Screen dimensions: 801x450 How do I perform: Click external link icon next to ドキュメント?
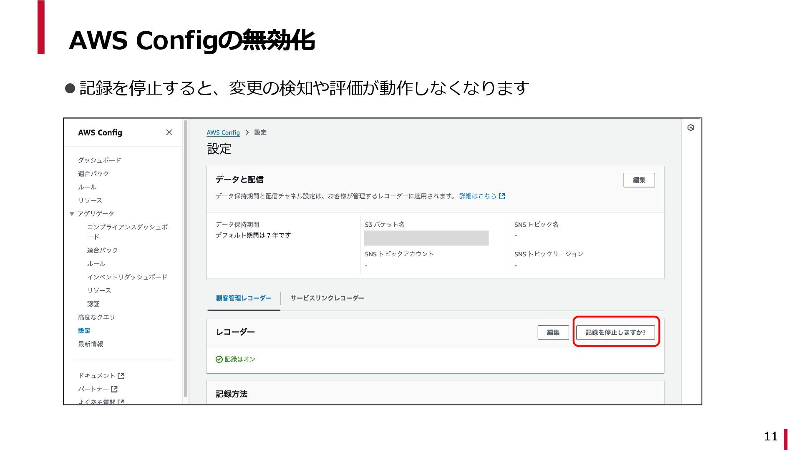pos(121,376)
